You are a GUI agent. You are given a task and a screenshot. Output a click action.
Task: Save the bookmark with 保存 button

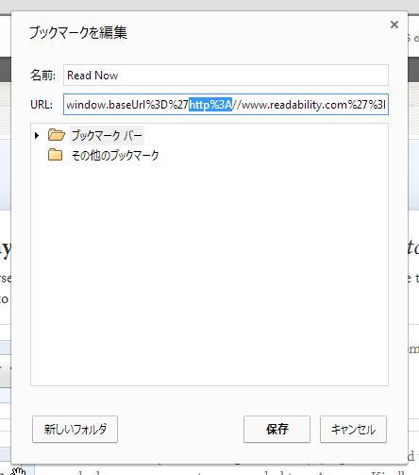[277, 430]
